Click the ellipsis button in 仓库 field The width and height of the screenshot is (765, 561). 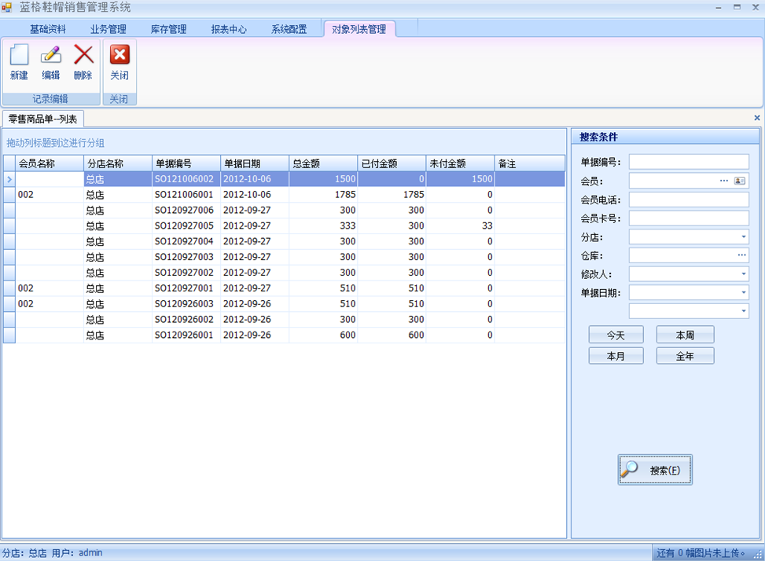coord(741,255)
